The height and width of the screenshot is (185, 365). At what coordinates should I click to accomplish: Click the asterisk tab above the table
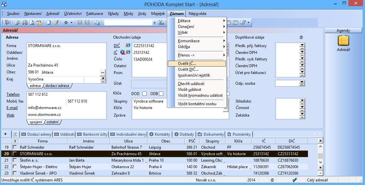coord(6,134)
